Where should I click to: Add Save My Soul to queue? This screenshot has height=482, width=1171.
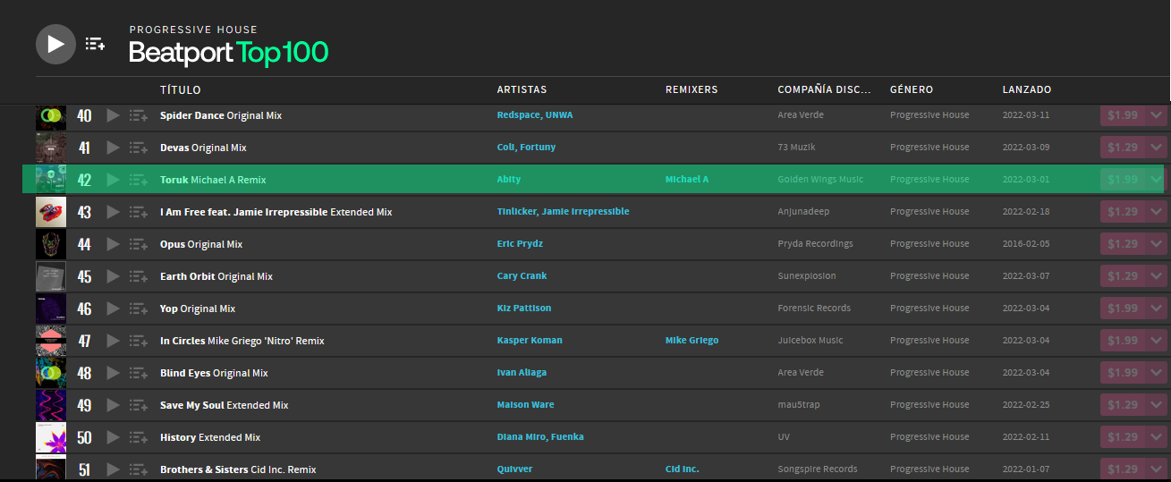pyautogui.click(x=139, y=405)
